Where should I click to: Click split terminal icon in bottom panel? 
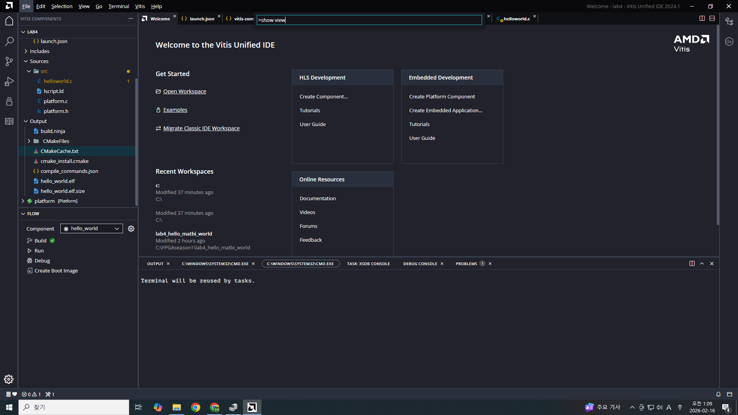tap(692, 264)
